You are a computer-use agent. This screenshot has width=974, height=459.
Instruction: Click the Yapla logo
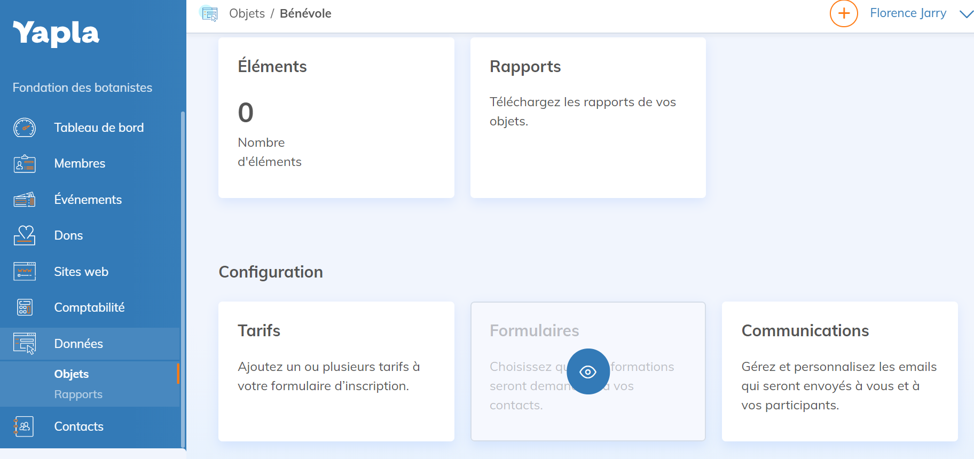56,33
